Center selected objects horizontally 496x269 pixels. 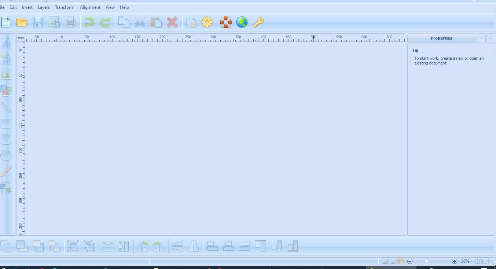coord(228,246)
